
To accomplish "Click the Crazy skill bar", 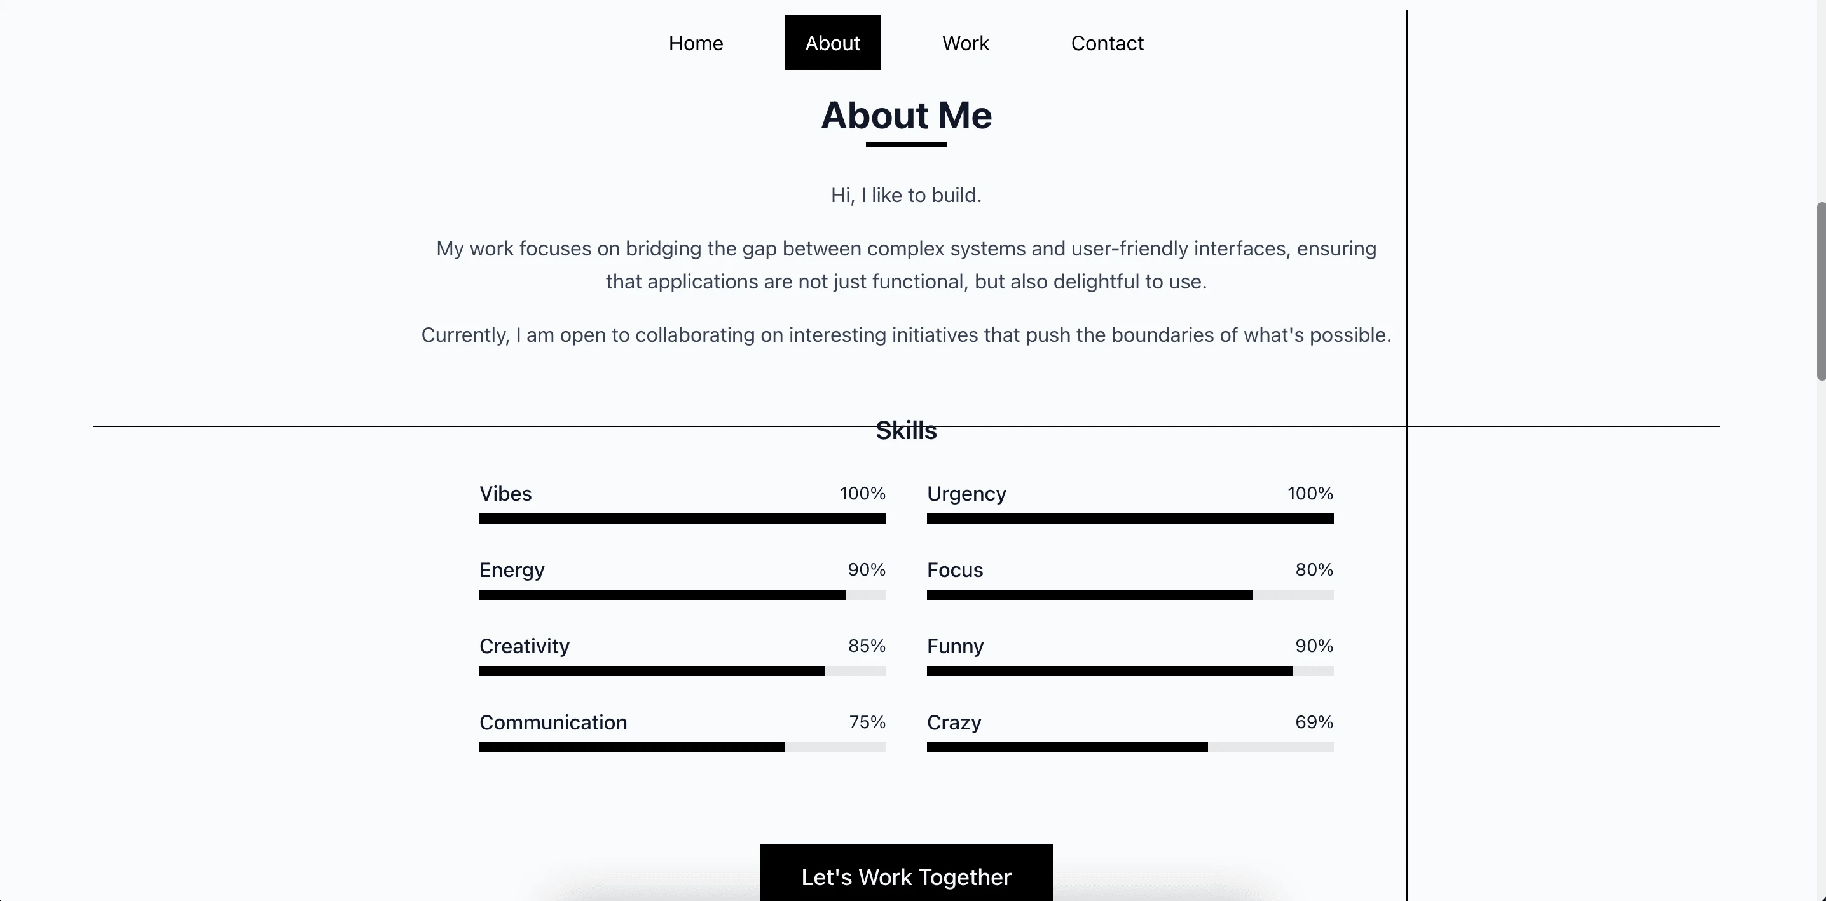I will click(x=1130, y=747).
